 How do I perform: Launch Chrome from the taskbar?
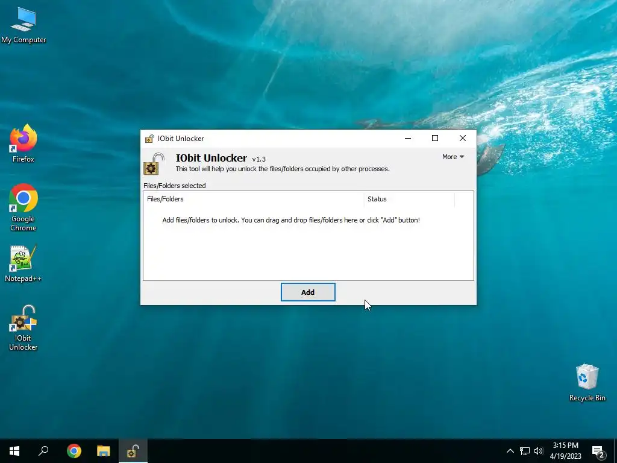coord(74,451)
